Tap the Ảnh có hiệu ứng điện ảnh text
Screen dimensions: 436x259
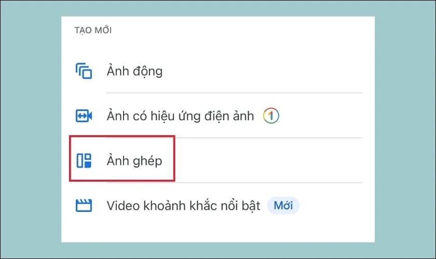(x=181, y=116)
